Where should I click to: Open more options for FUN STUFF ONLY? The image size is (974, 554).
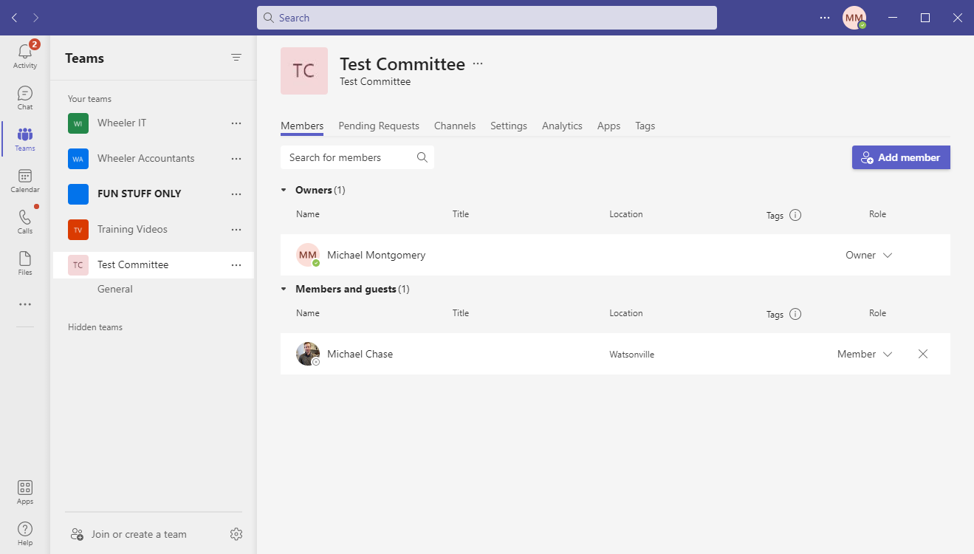click(x=236, y=194)
